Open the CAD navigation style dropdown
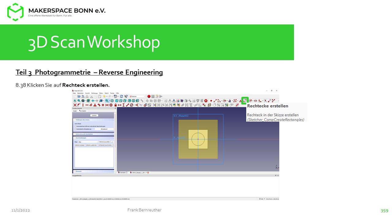This screenshot has width=392, height=220. click(x=262, y=199)
